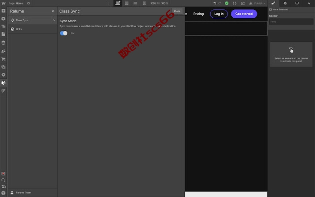Open the Webflow logo menu
The image size is (315, 197).
pos(3,3)
